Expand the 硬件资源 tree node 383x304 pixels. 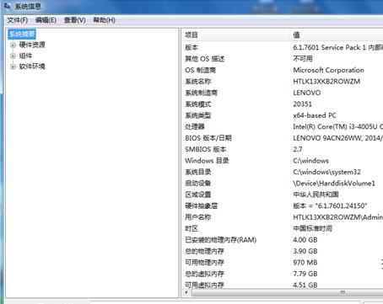13,45
